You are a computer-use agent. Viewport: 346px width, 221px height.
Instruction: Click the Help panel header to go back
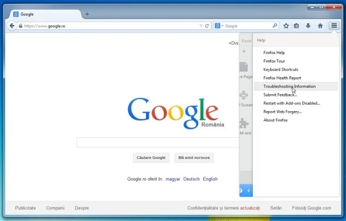[x=296, y=40]
